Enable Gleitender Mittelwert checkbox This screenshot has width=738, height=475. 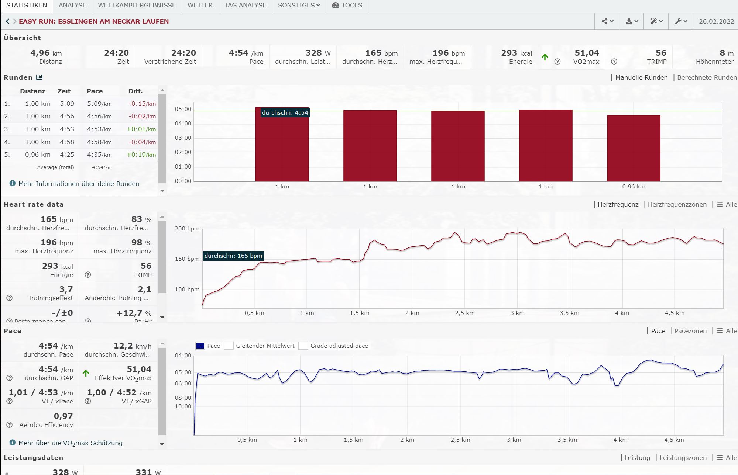pos(229,346)
